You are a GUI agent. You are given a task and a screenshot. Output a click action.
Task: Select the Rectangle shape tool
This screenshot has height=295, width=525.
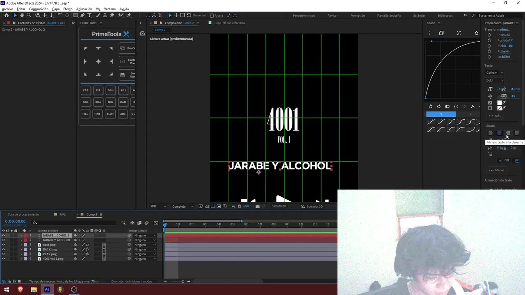[x=76, y=15]
